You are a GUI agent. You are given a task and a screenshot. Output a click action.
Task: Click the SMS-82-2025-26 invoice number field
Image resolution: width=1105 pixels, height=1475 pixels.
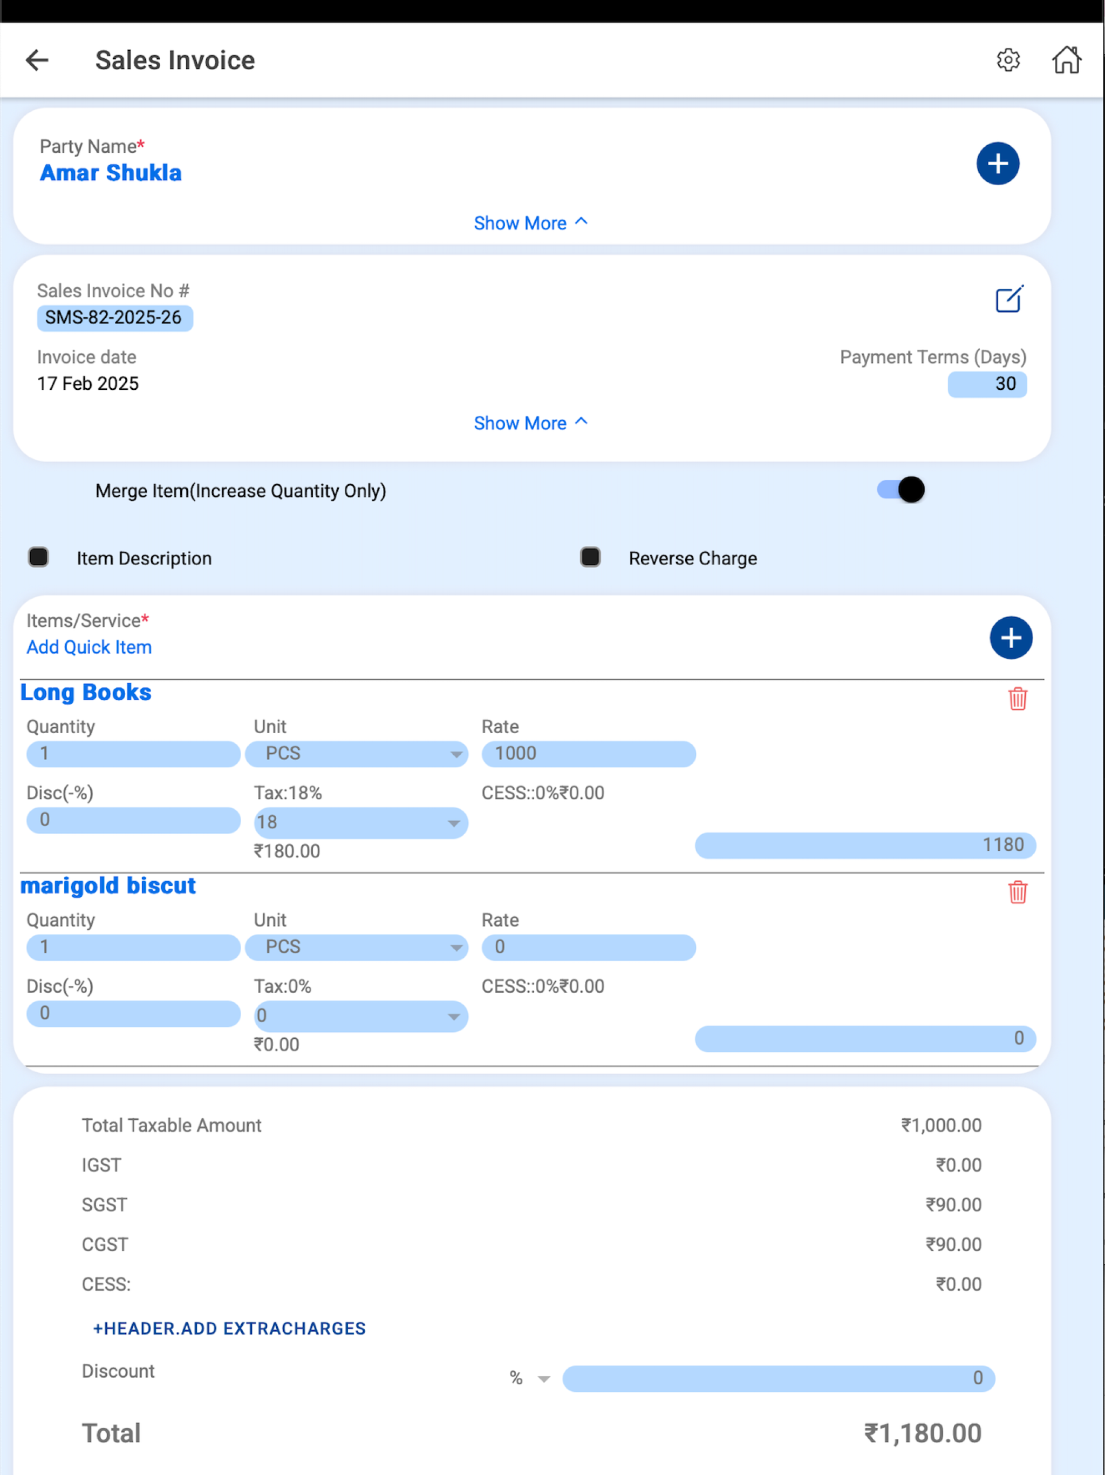click(114, 317)
